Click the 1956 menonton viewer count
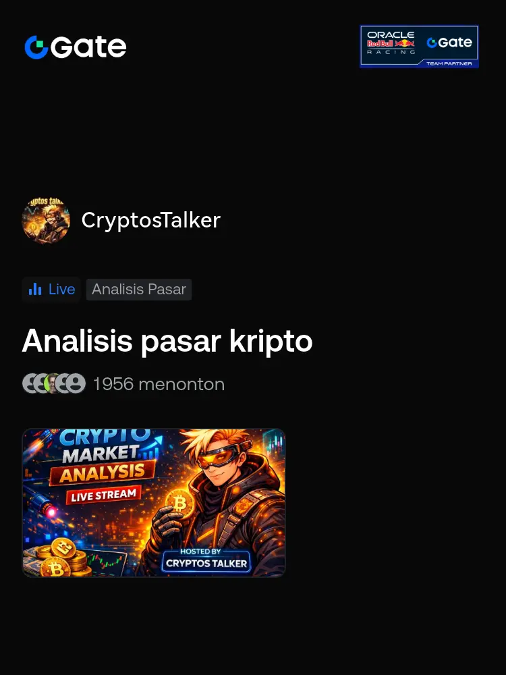This screenshot has width=506, height=675. (159, 384)
